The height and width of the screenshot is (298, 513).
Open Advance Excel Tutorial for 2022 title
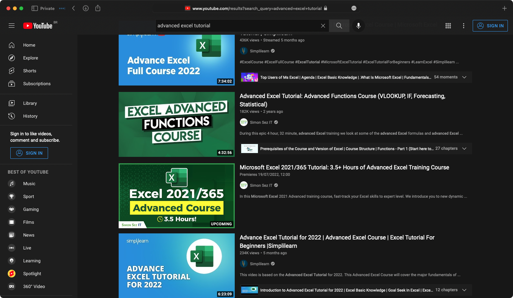pos(337,241)
